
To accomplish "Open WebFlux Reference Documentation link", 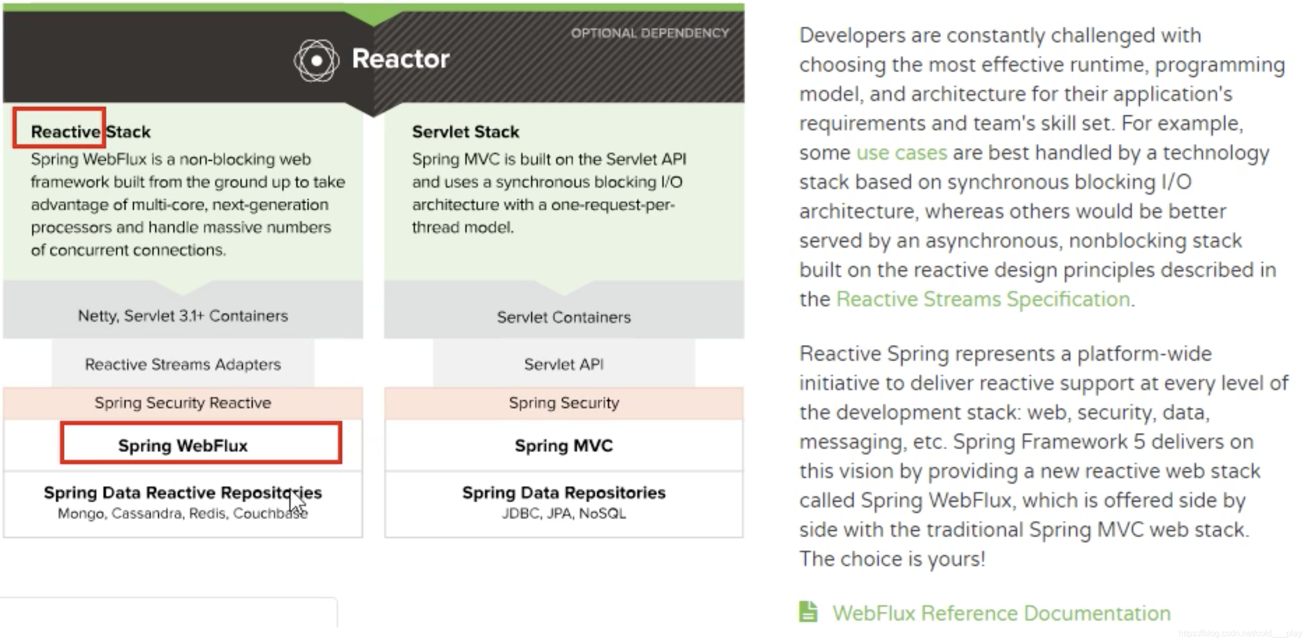I will click(1001, 613).
